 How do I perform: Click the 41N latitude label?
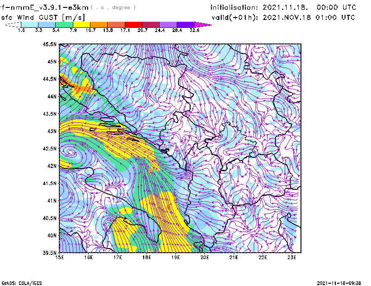pos(52,201)
